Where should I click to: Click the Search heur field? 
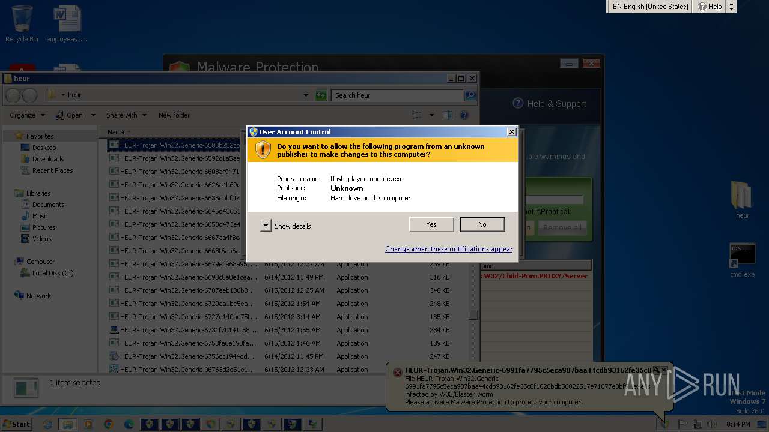coord(398,95)
